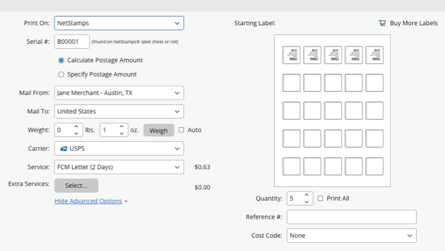445x251 pixels.
Task: Select Calculate Postage Amount radio button
Action: coord(61,60)
